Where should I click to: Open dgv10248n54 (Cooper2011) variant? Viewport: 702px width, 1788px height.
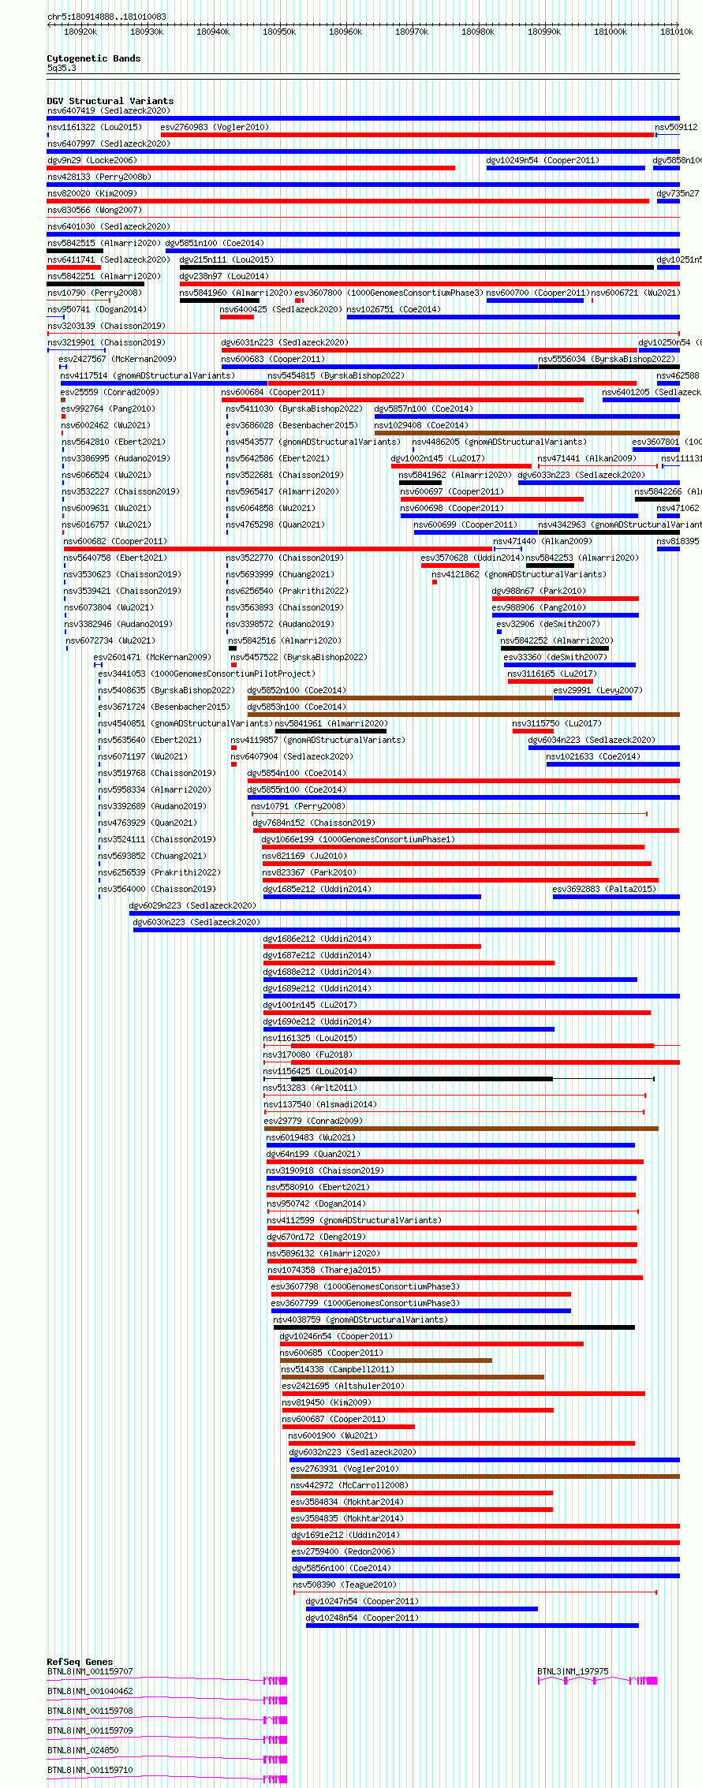[362, 1618]
